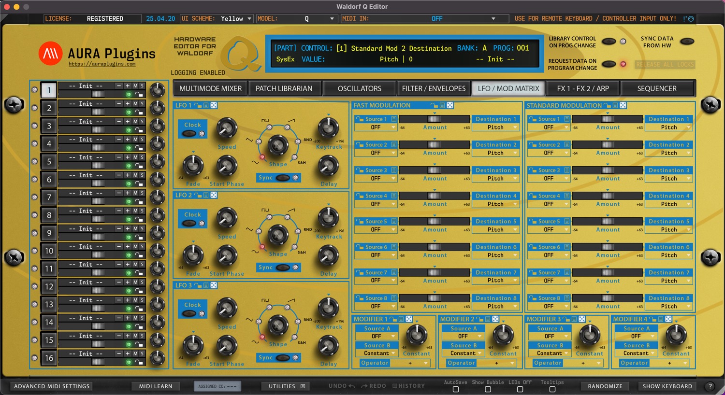Open the Modifier 3 menu icon

[574, 319]
